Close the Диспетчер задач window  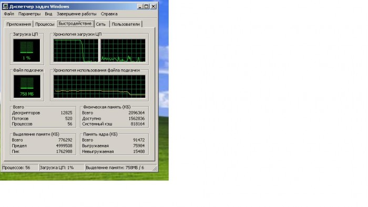(153, 6)
